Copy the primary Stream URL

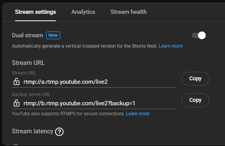(x=195, y=79)
